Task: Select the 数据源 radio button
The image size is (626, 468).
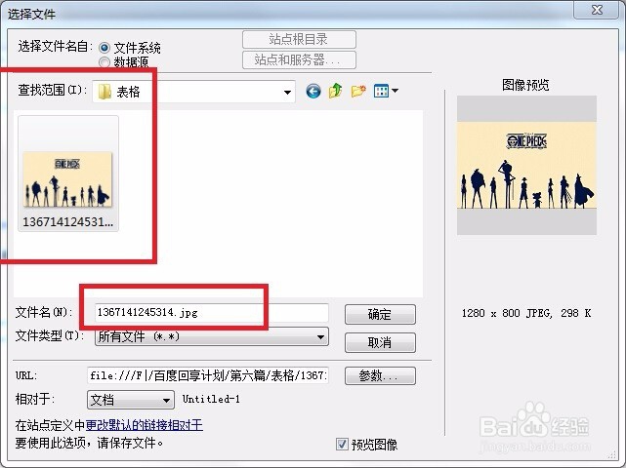Action: pos(104,62)
